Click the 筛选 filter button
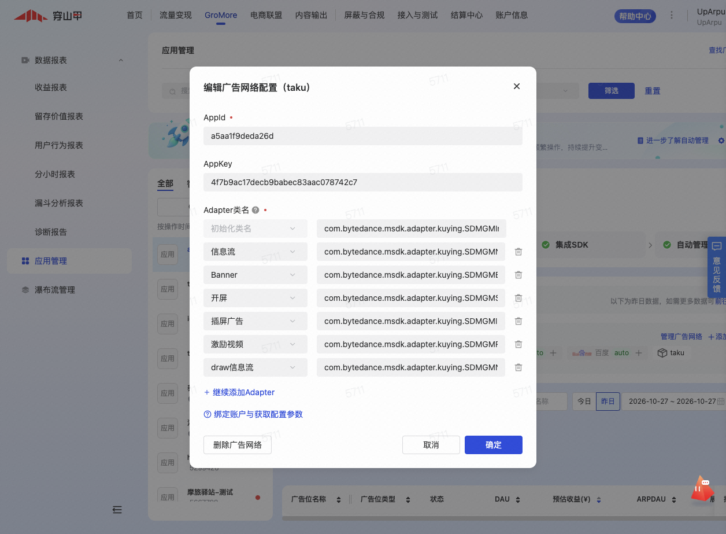 tap(612, 91)
